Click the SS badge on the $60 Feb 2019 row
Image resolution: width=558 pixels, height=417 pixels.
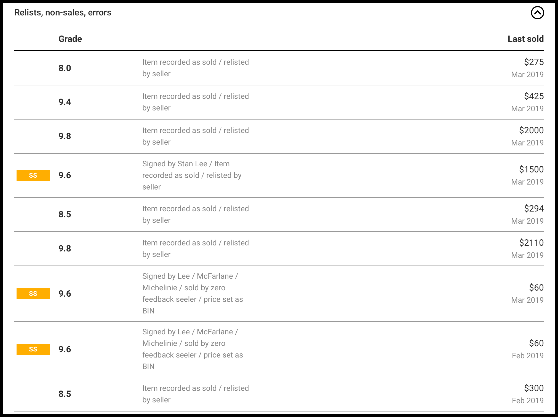[x=33, y=349]
